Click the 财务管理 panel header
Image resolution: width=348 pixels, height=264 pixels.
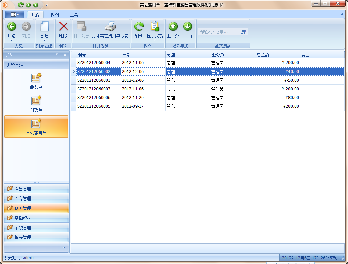pyautogui.click(x=36, y=65)
